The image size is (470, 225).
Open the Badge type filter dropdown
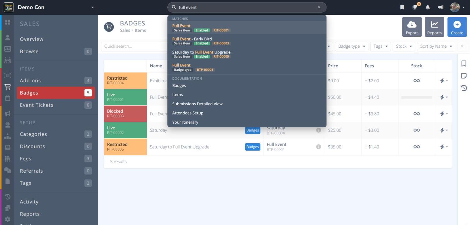(x=352, y=46)
